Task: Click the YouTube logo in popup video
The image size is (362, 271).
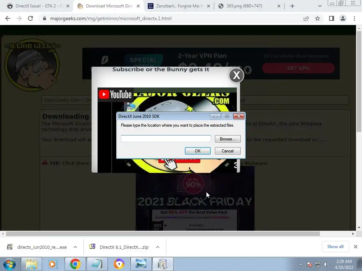Action: (115, 95)
